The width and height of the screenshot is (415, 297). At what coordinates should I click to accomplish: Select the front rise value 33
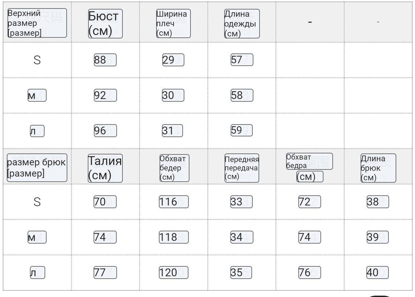[x=241, y=202]
